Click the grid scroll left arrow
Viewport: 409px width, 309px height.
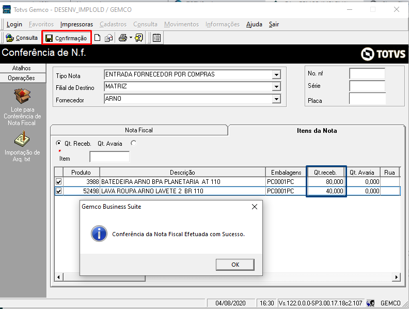pyautogui.click(x=59, y=277)
